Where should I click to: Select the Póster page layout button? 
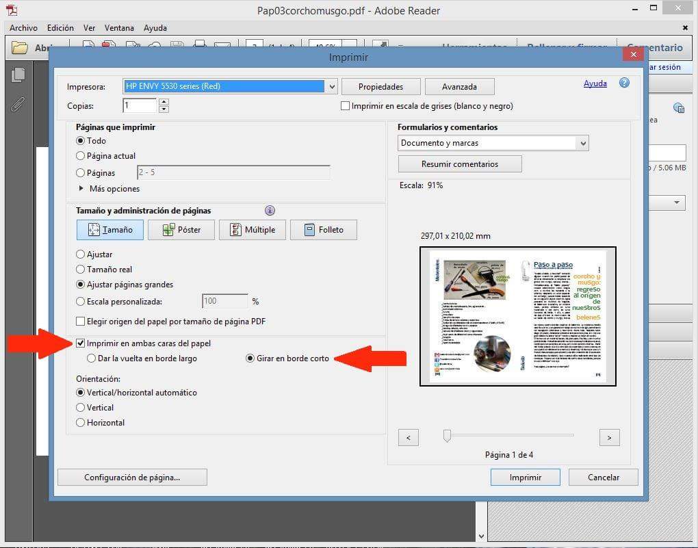[181, 230]
